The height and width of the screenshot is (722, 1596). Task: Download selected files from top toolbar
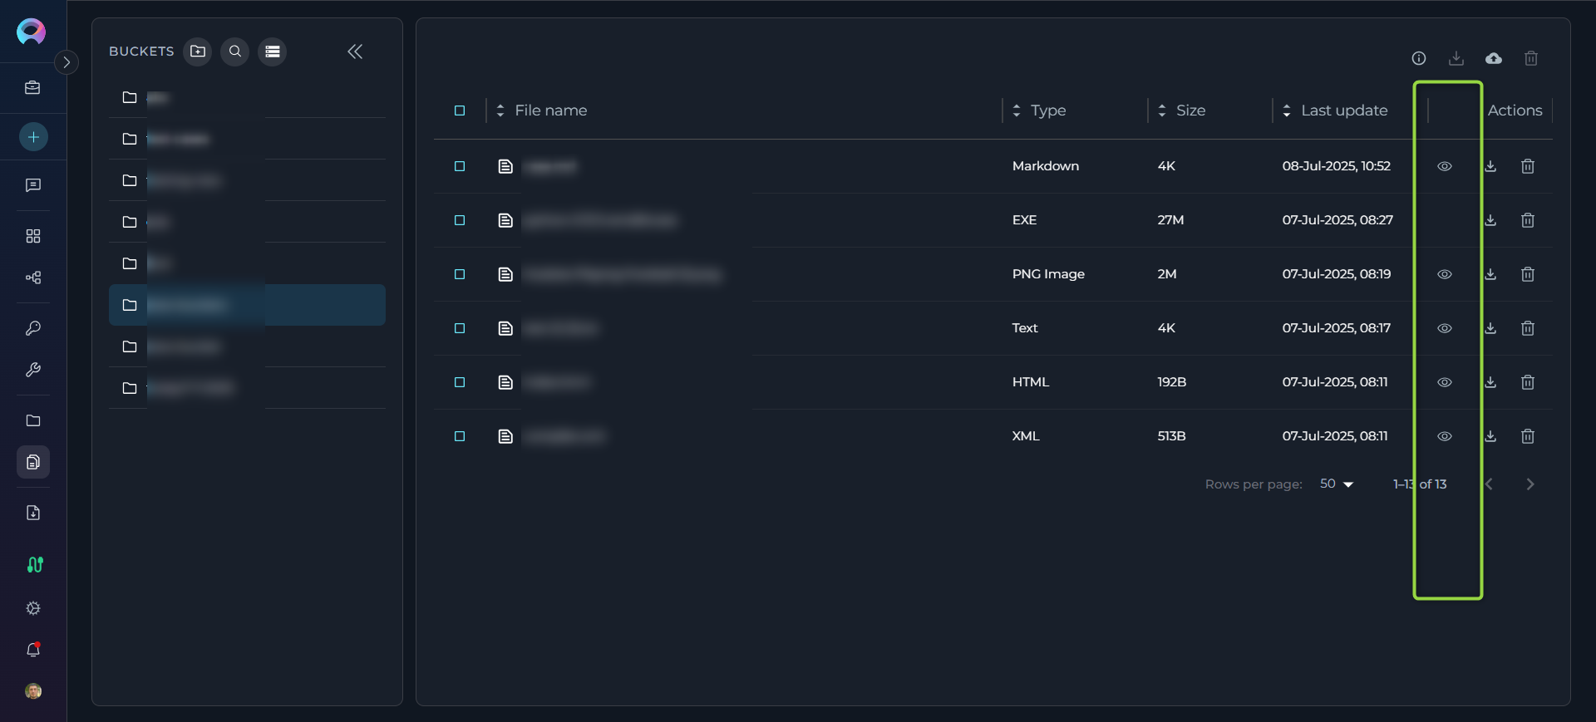coord(1456,58)
